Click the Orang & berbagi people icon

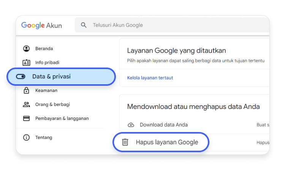26,104
